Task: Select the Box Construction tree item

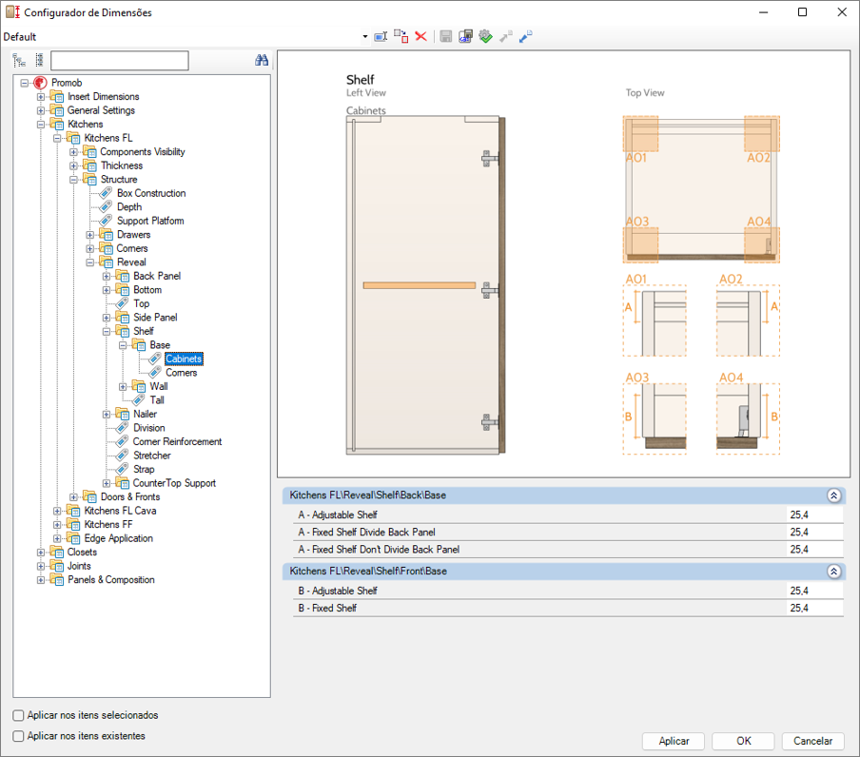Action: coord(151,193)
